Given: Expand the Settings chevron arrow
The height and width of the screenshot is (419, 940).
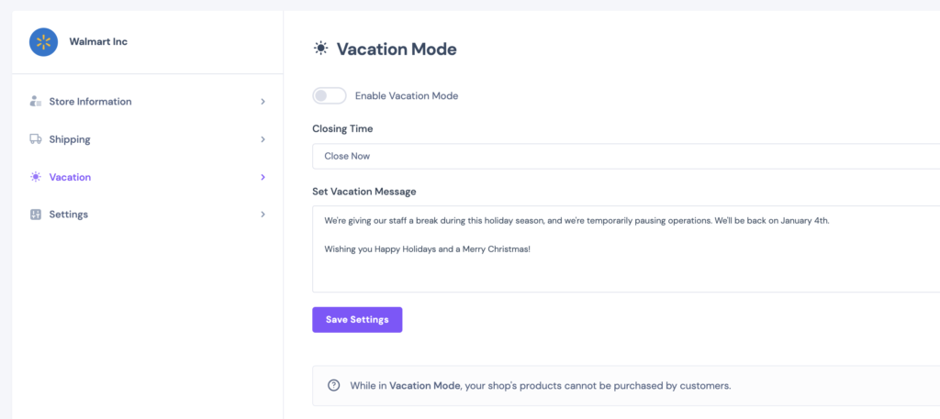Looking at the screenshot, I should tap(263, 215).
